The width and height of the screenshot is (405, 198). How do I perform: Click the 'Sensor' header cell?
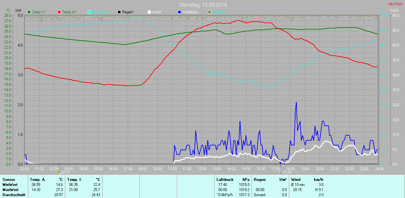click(x=9, y=180)
